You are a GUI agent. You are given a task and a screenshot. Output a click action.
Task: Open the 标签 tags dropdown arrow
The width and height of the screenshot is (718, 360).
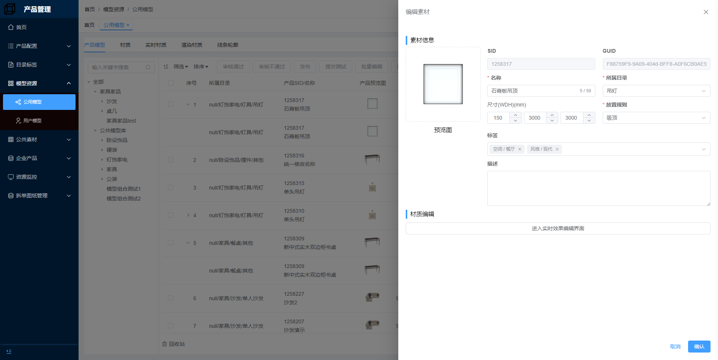tap(704, 149)
